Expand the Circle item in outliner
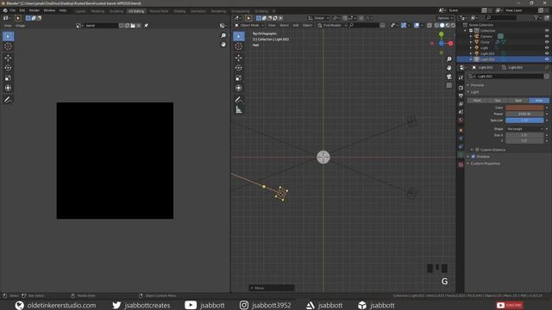 pyautogui.click(x=471, y=42)
